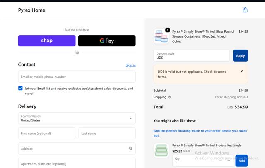
Task: Expand the Country/Region dropdown
Action: 77,118
